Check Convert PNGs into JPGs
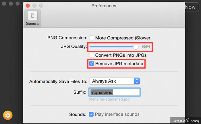The width and height of the screenshot is (201, 124). [92, 55]
